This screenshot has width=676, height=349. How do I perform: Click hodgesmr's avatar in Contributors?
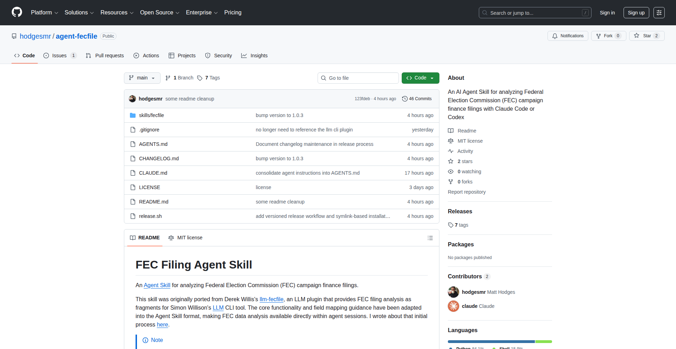(453, 292)
